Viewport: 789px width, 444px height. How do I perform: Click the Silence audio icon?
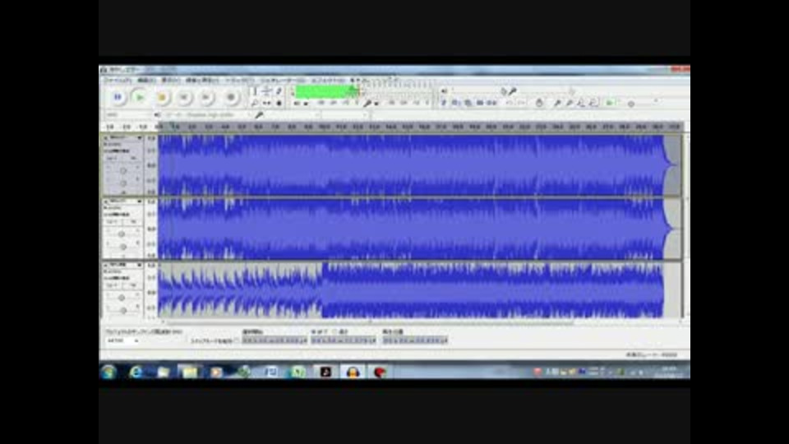coord(492,103)
